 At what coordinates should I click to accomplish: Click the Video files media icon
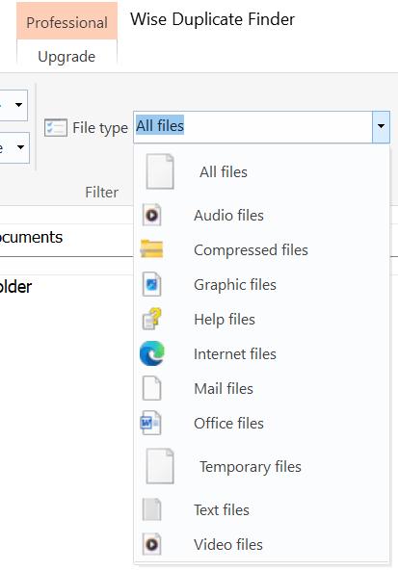pos(151,544)
